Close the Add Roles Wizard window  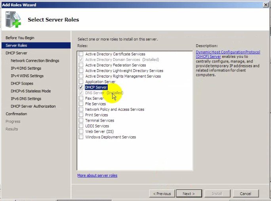coord(265,5)
